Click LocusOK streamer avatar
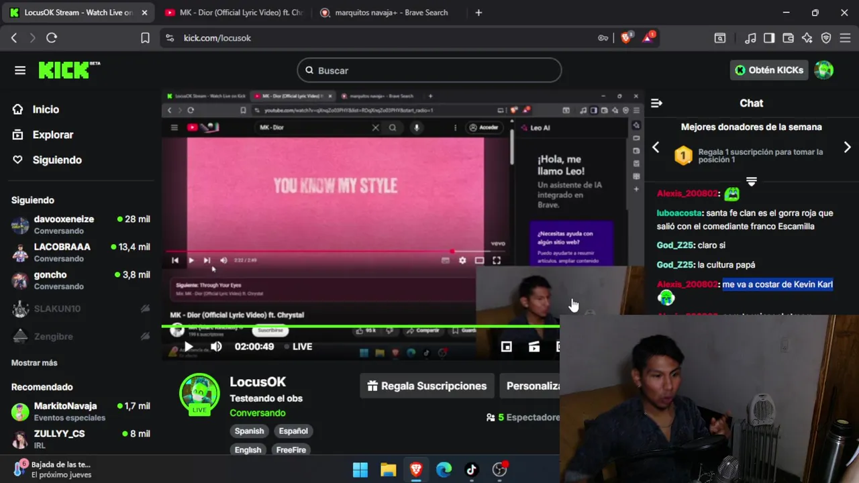 click(x=199, y=392)
